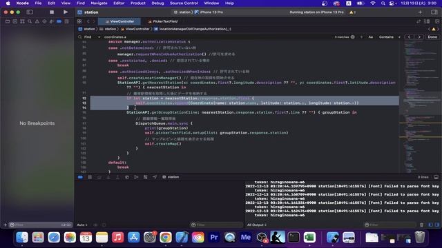Toggle the console pane button
Image resolution: width=442 pixels, height=248 pixels.
pos(437,225)
